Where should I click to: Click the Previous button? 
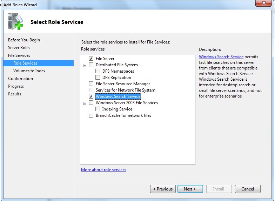point(163,189)
